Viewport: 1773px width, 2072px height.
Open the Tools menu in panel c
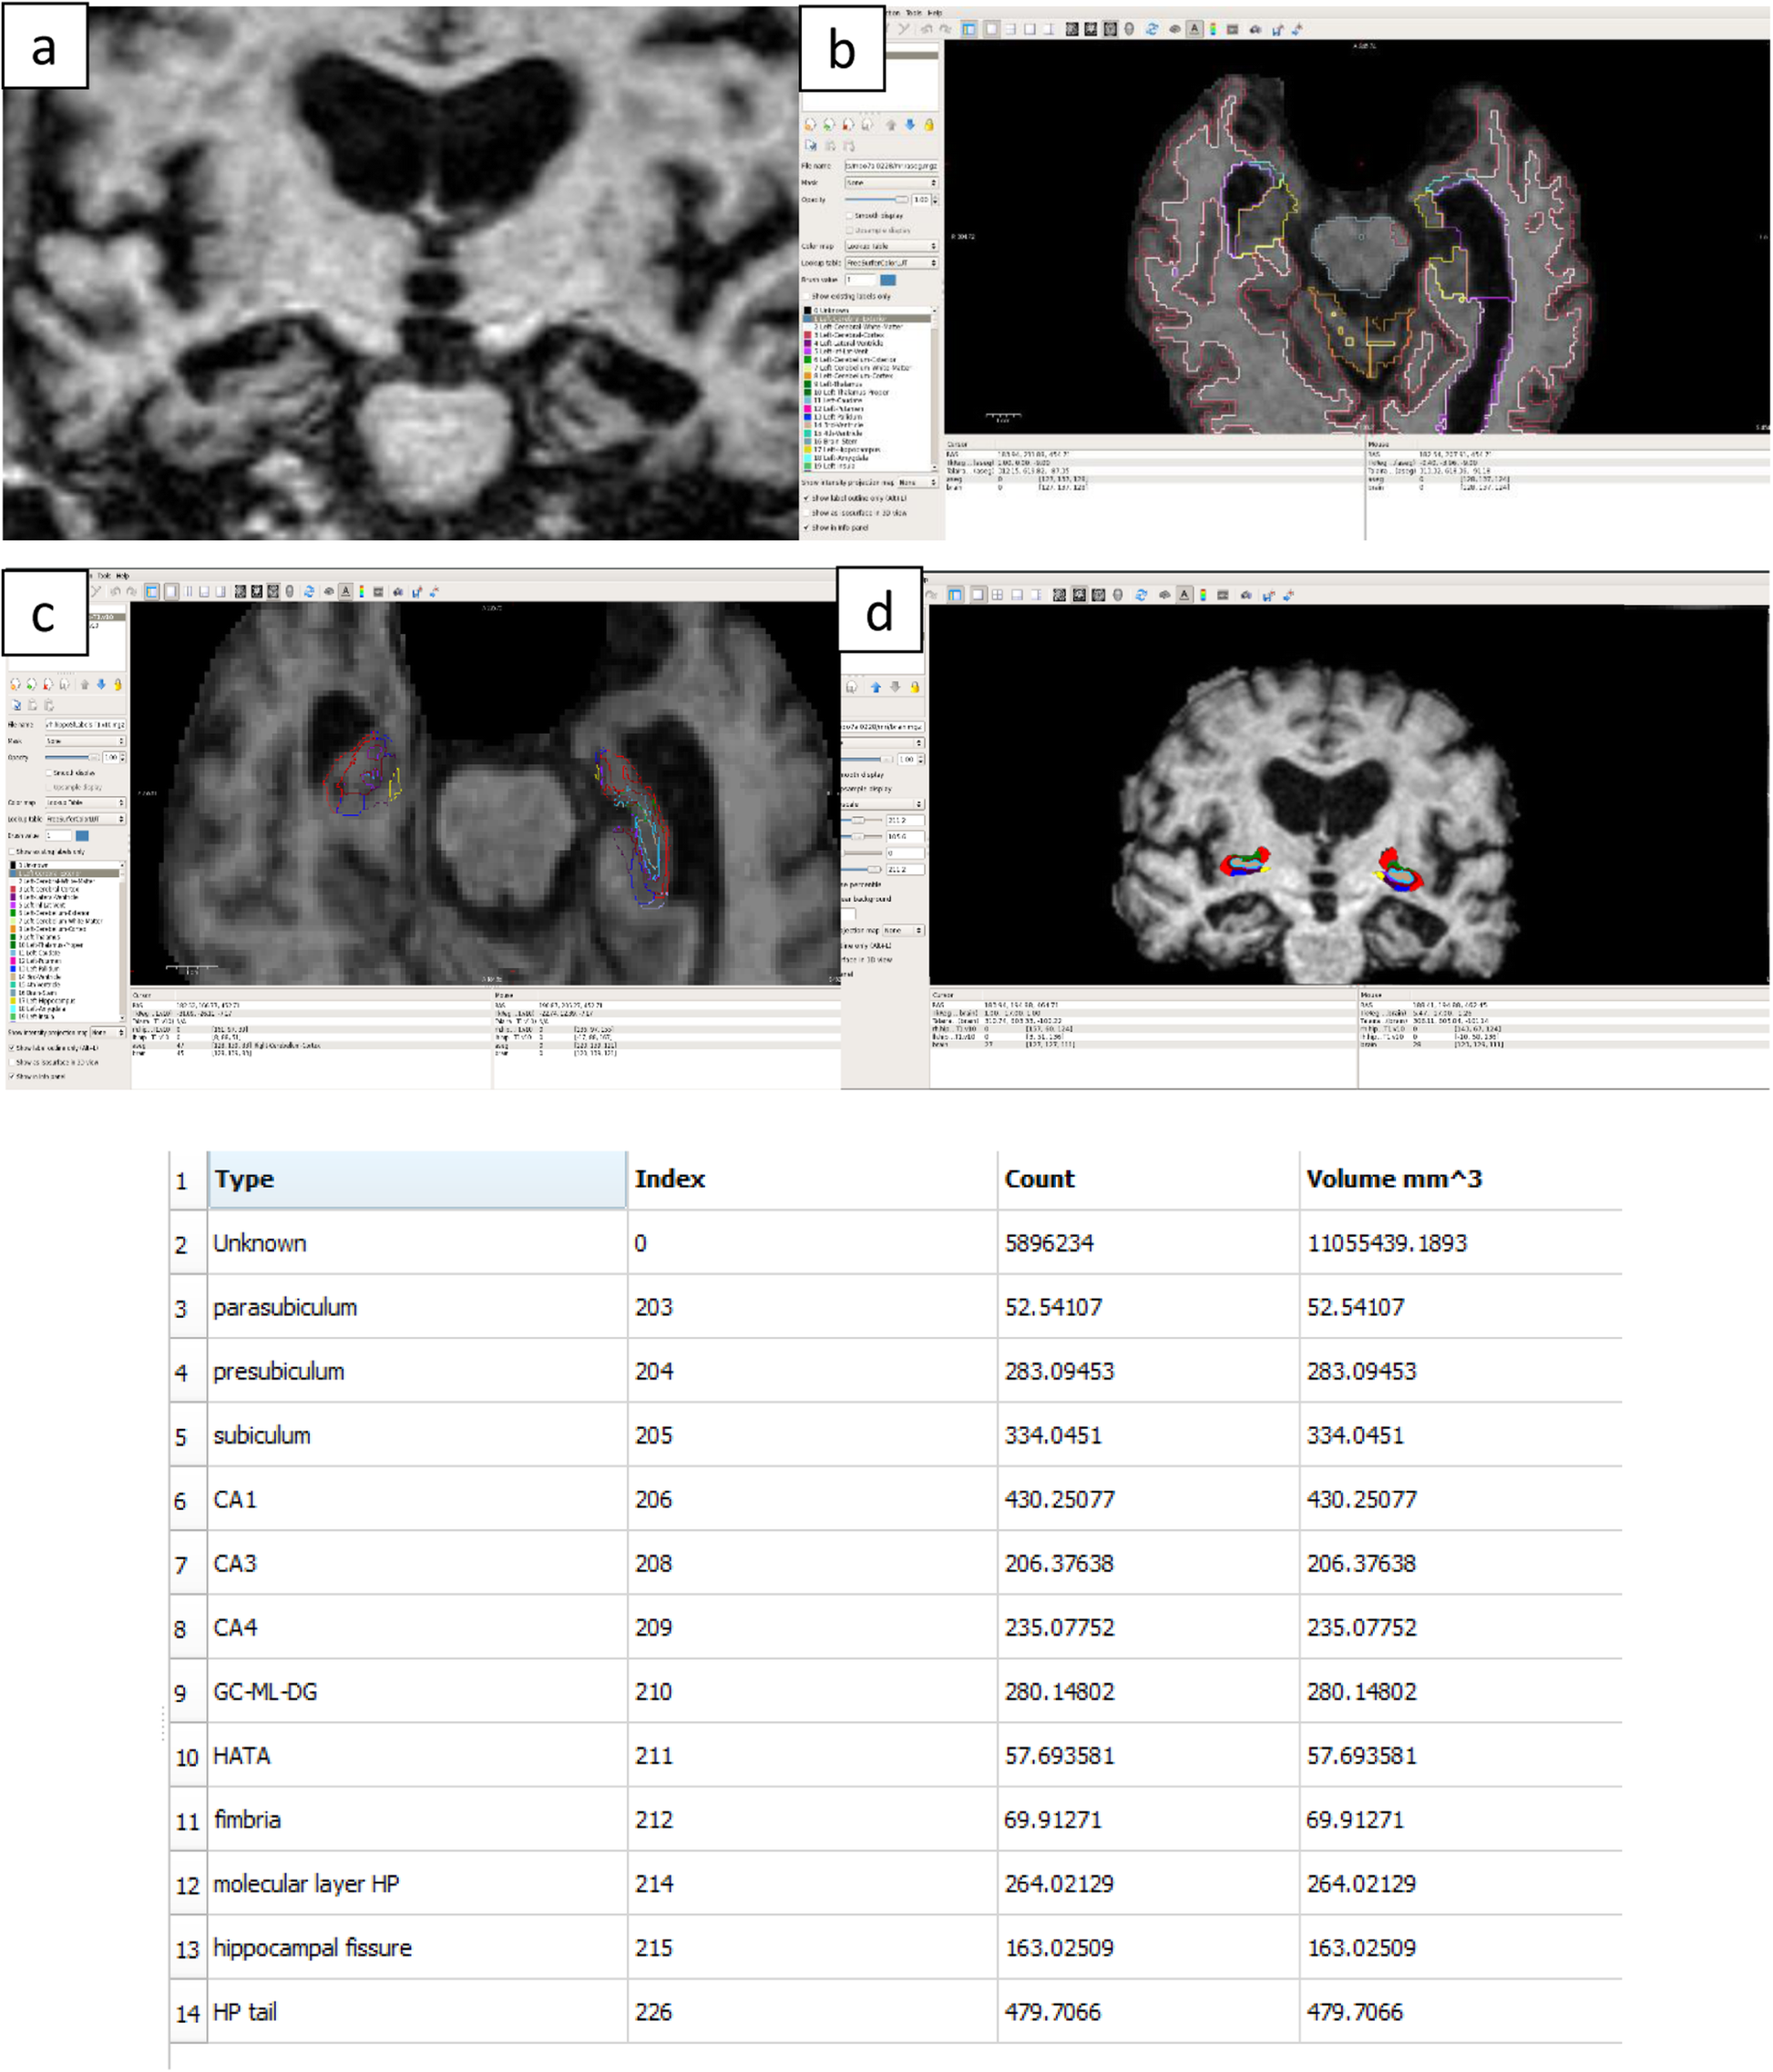click(103, 576)
